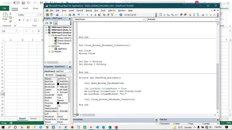Image resolution: width=232 pixels, height=130 pixels.
Task: Switch to Procedure View at code window bottom
Action: coord(75,115)
